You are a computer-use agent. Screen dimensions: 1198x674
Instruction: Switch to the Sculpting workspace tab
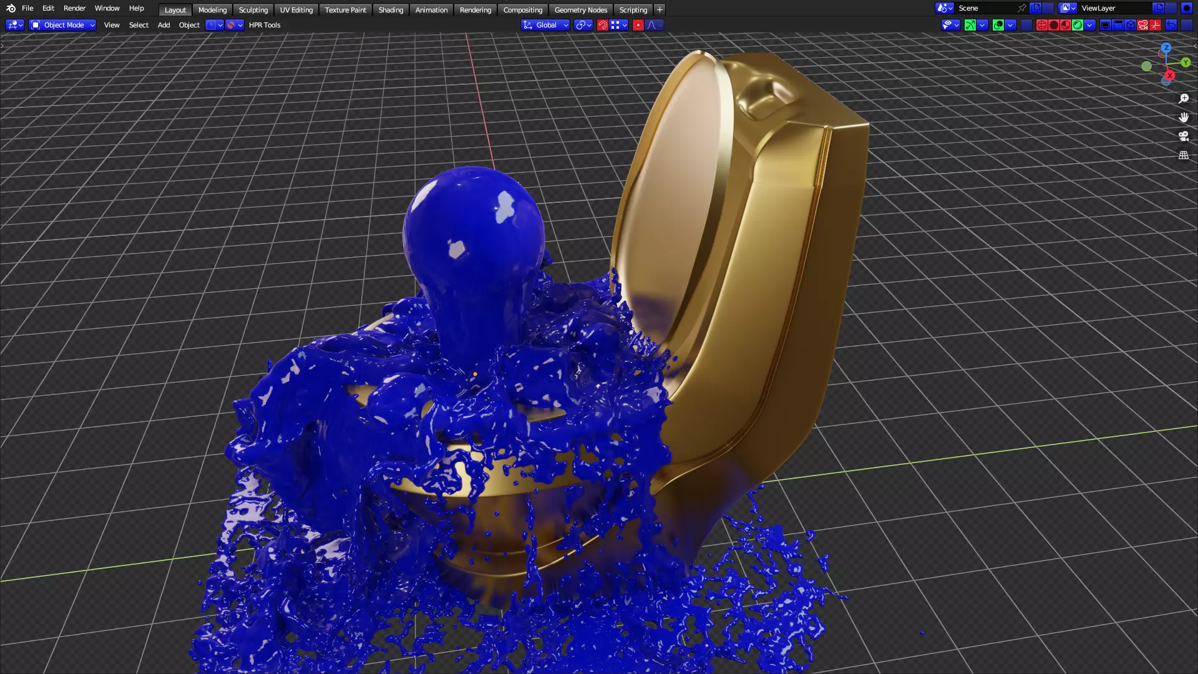(253, 10)
